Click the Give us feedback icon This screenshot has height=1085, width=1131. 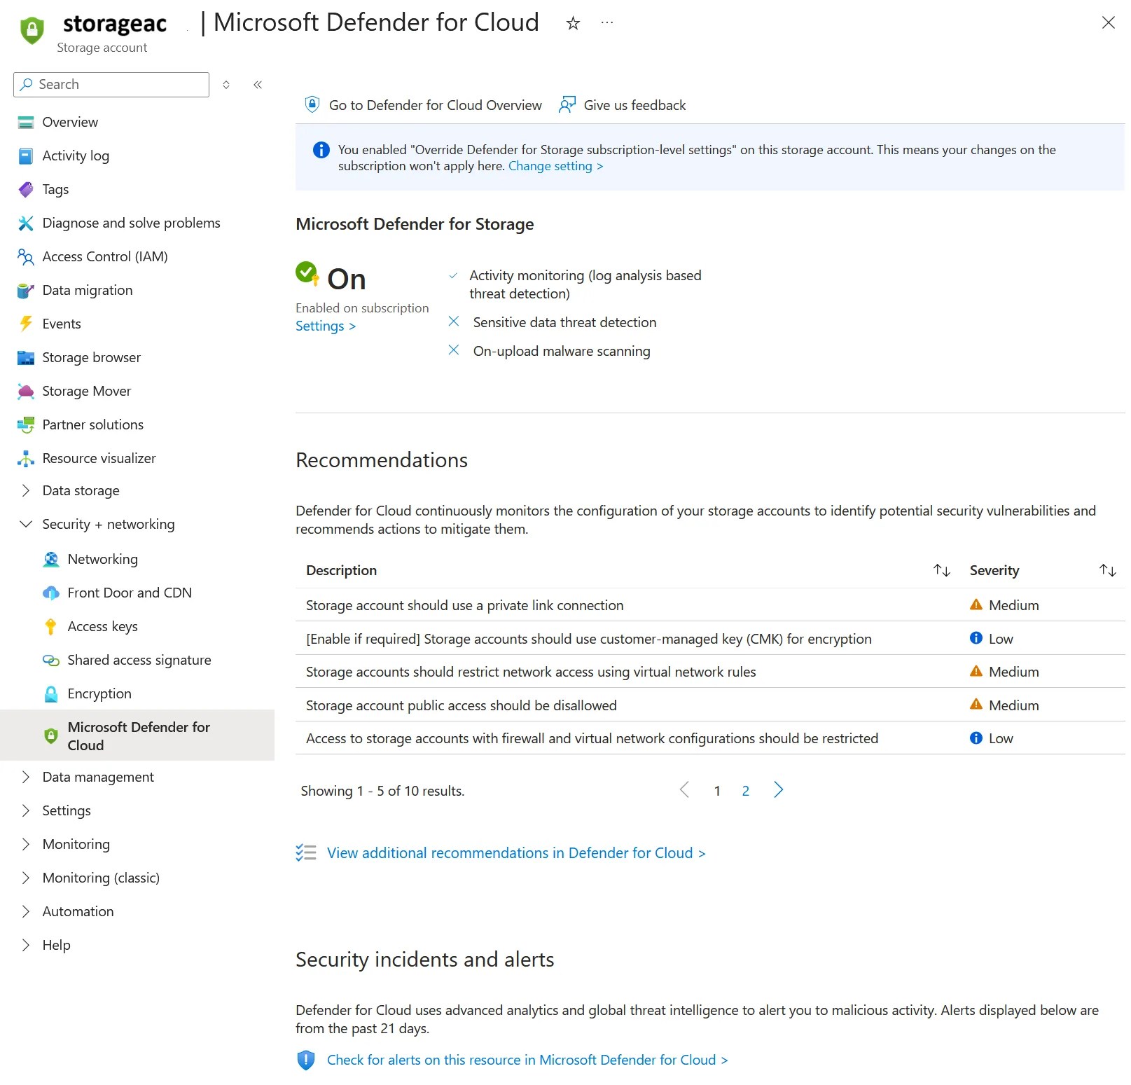pyautogui.click(x=567, y=105)
